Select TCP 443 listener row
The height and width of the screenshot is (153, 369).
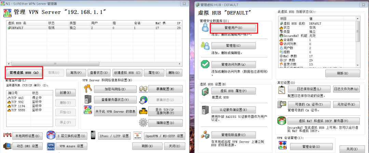[30, 98]
